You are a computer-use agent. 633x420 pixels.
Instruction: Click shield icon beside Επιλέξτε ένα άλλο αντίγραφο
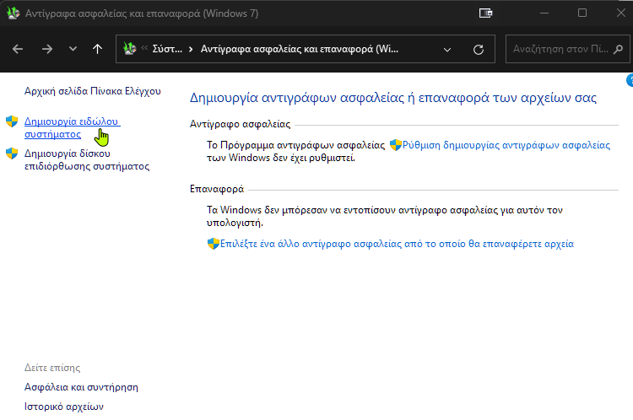point(214,244)
